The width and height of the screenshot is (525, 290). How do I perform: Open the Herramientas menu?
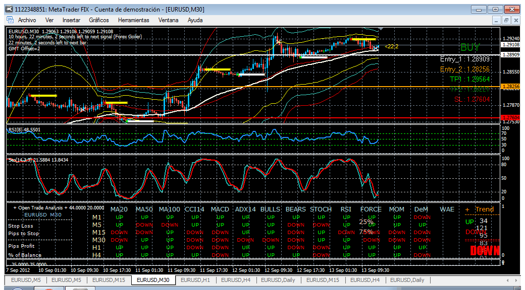pyautogui.click(x=134, y=20)
